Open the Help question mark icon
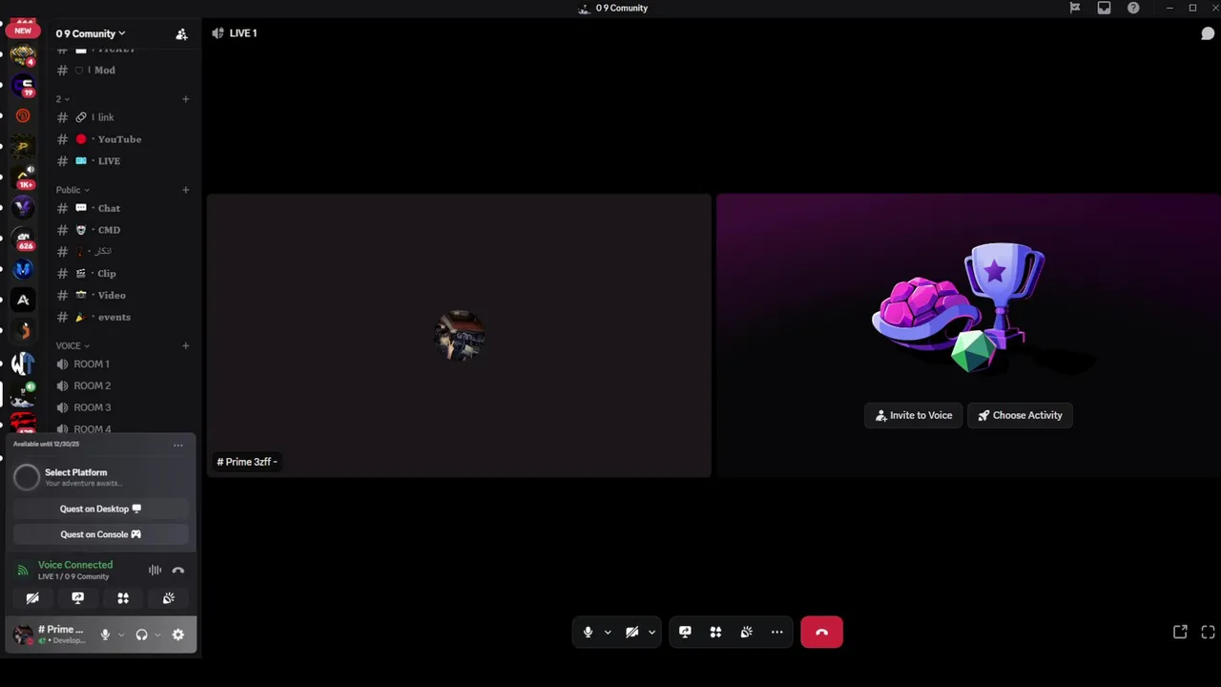The width and height of the screenshot is (1221, 687). tap(1133, 8)
